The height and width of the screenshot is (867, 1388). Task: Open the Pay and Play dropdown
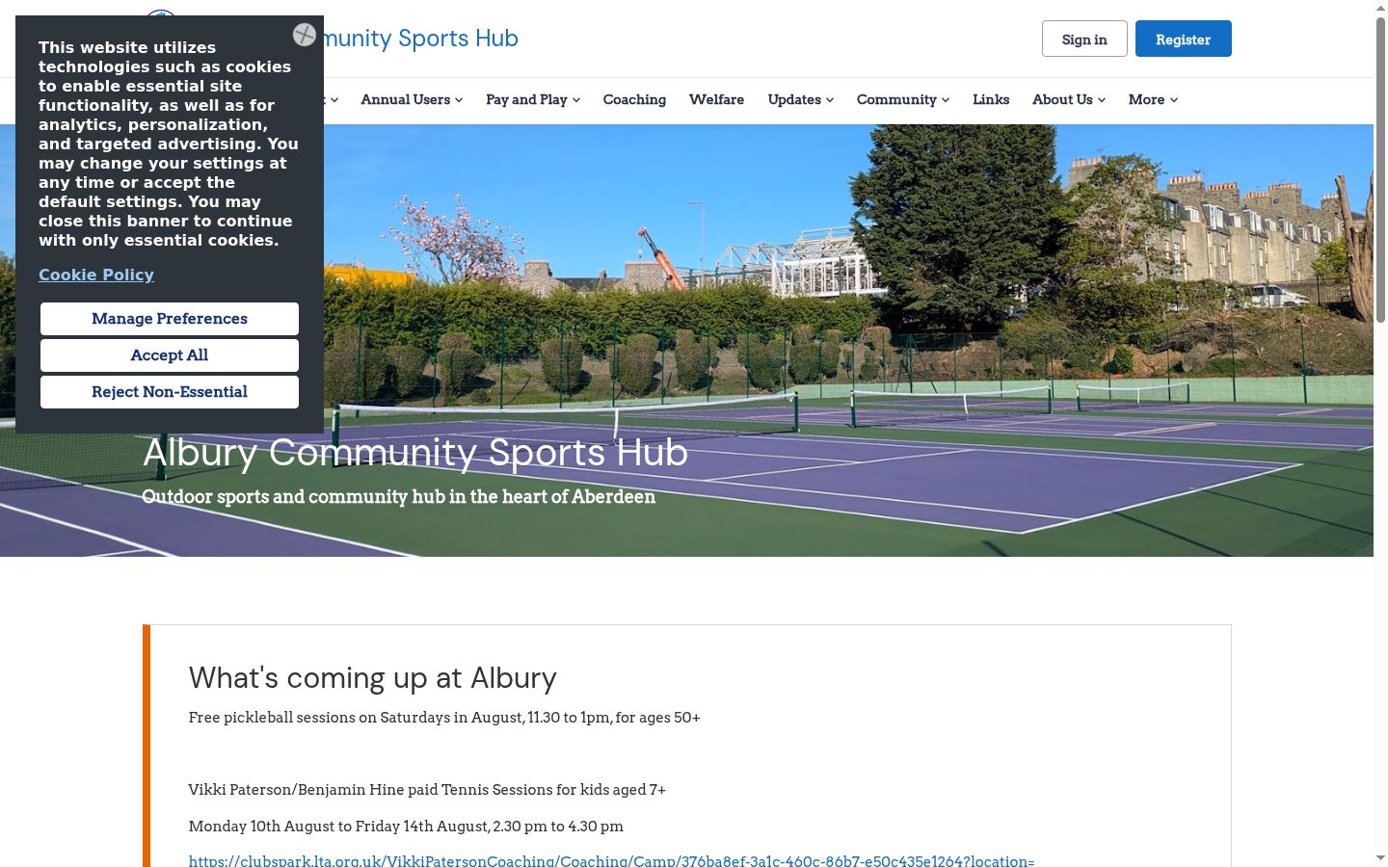pos(533,100)
